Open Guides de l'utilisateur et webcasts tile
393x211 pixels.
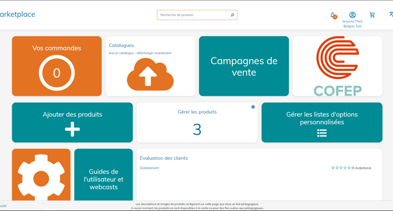coord(104,175)
